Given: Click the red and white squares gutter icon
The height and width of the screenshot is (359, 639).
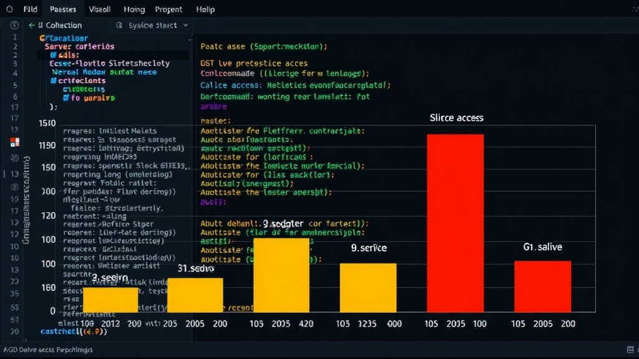Looking at the screenshot, I should tap(15, 142).
